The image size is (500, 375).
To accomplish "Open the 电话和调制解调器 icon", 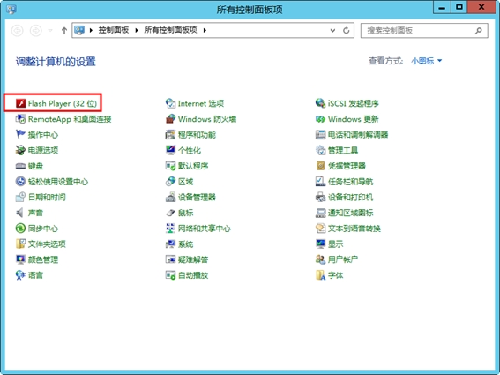I will (320, 135).
